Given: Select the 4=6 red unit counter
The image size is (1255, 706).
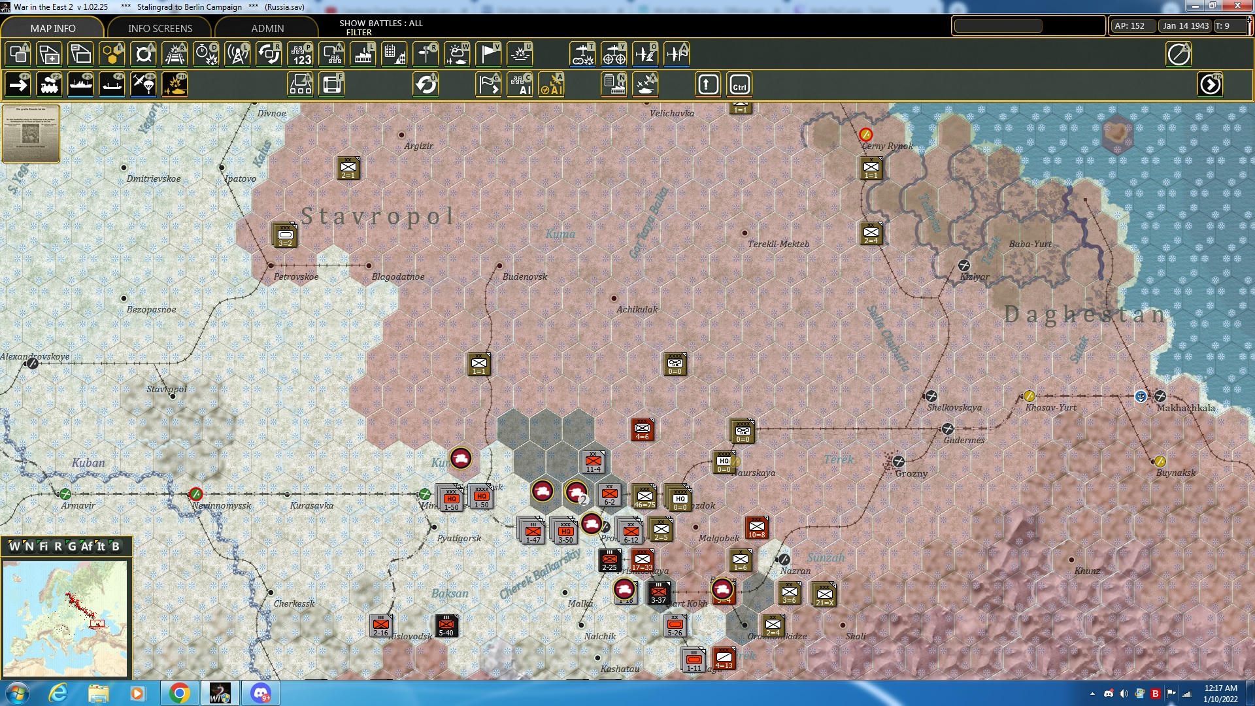Looking at the screenshot, I should (x=643, y=430).
